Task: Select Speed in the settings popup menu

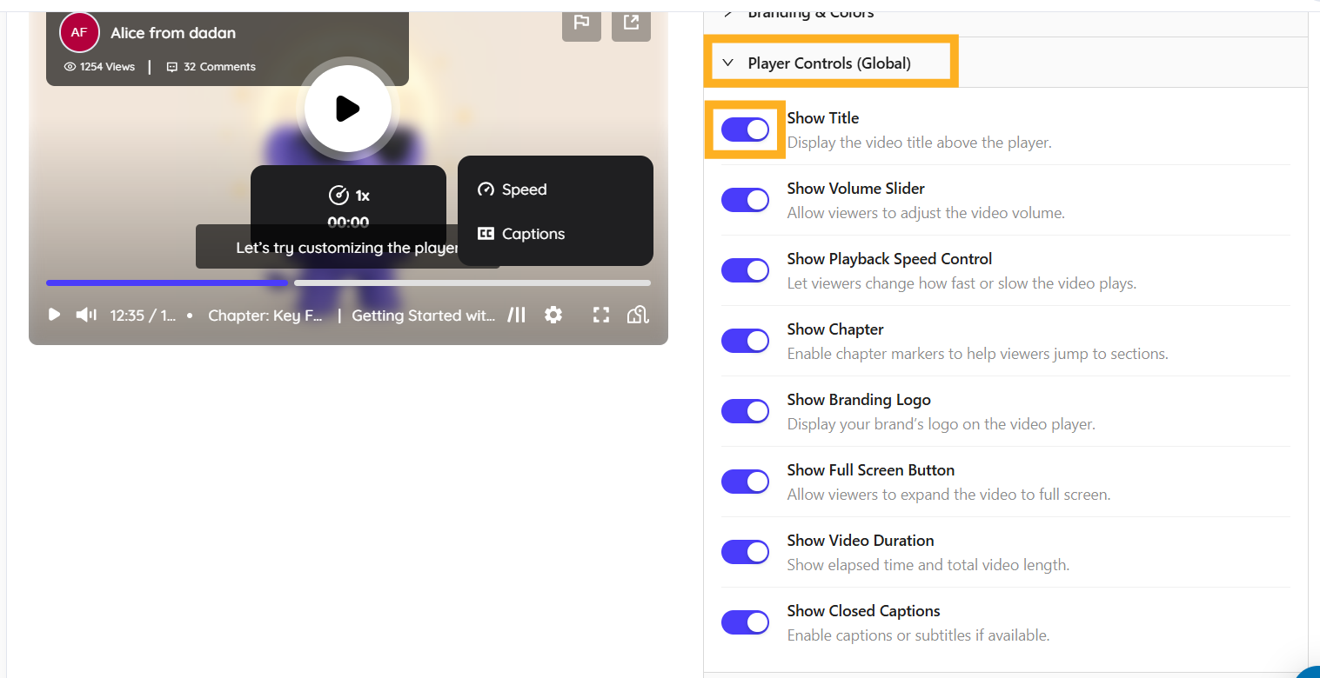Action: pyautogui.click(x=524, y=189)
